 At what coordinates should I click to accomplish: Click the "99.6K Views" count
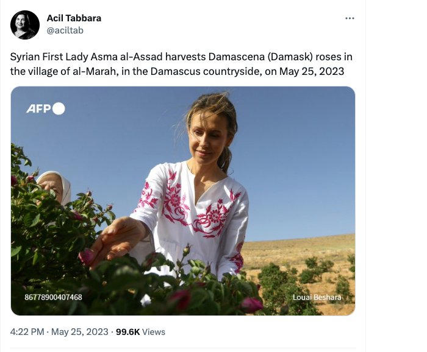[x=140, y=332]
